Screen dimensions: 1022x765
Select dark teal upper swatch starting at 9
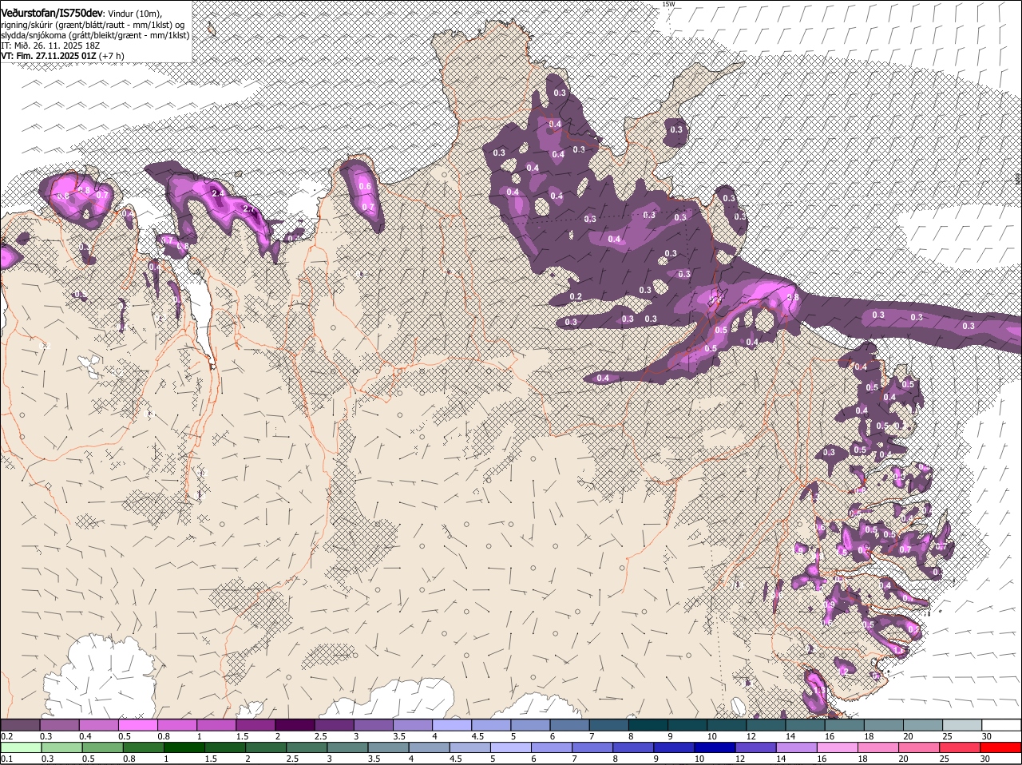(x=687, y=724)
